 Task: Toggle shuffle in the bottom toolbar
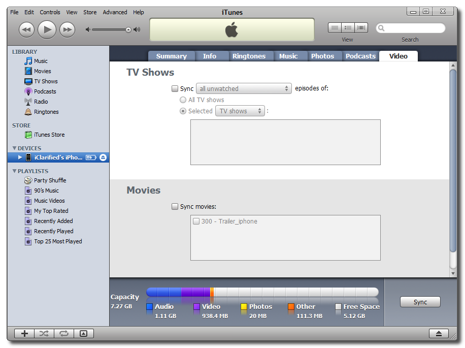tap(44, 334)
